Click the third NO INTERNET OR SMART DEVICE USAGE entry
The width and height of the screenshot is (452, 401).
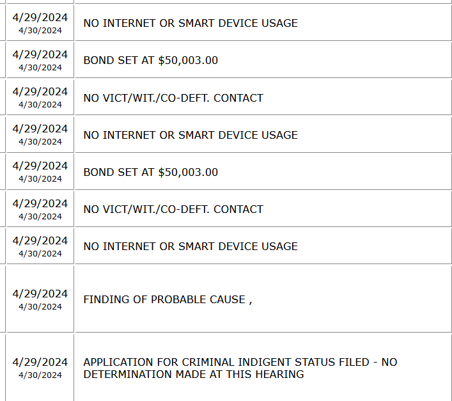(191, 246)
